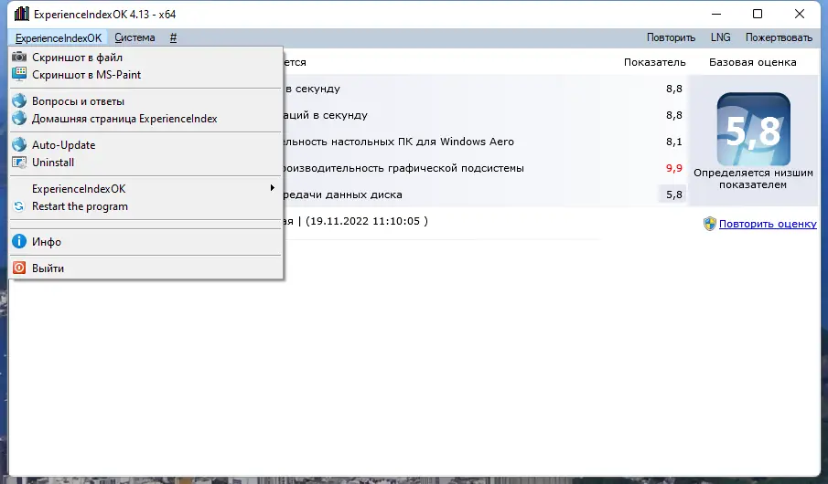The width and height of the screenshot is (828, 484).
Task: Click the red power icon beside Выйти
Action: (x=19, y=268)
